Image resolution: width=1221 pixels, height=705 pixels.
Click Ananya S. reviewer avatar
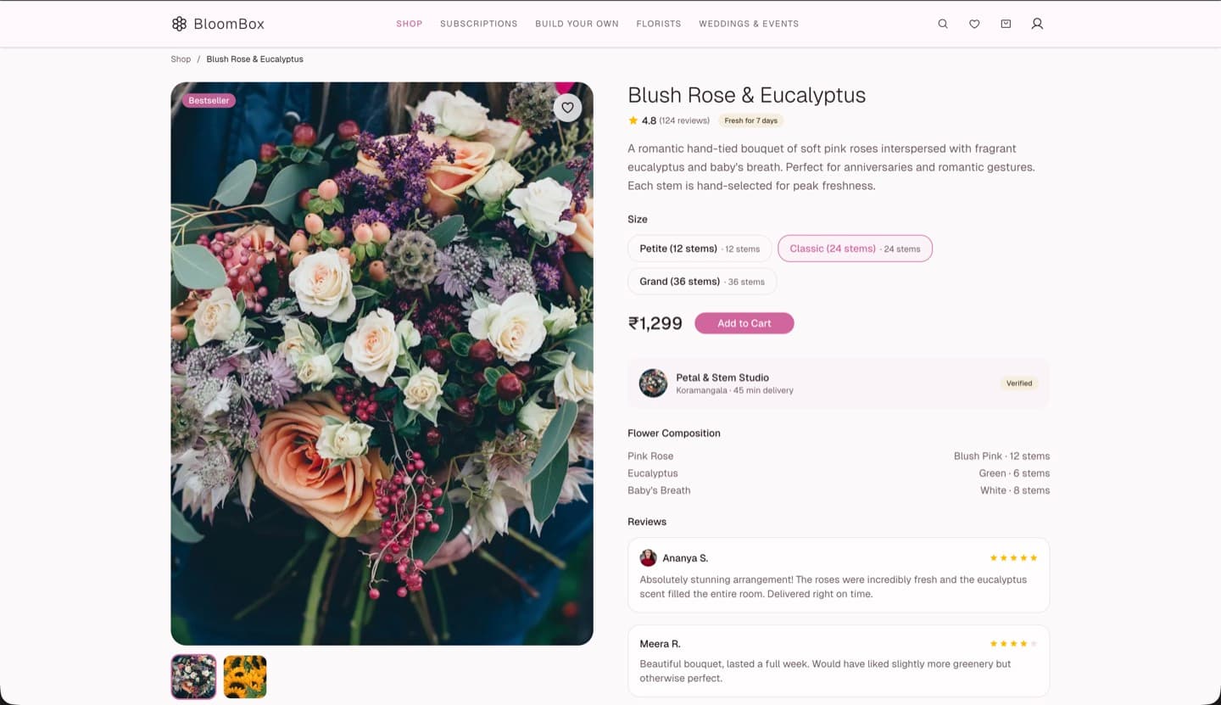click(x=648, y=558)
